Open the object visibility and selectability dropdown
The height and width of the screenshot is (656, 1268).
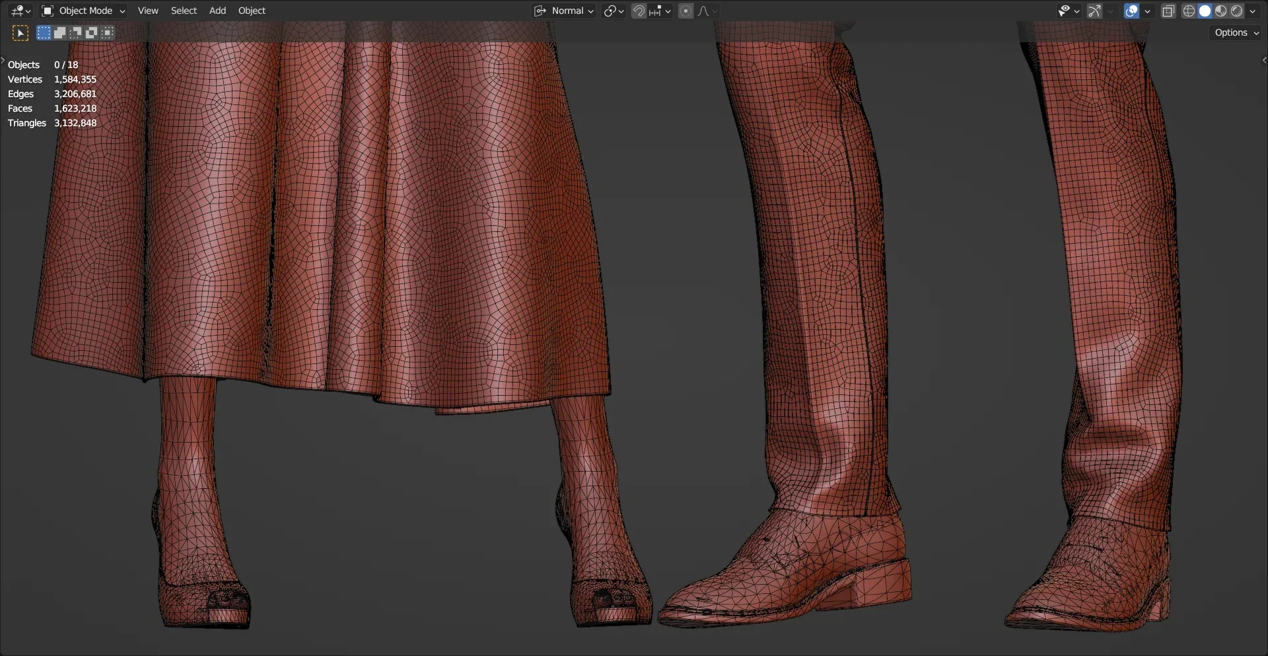click(1069, 11)
